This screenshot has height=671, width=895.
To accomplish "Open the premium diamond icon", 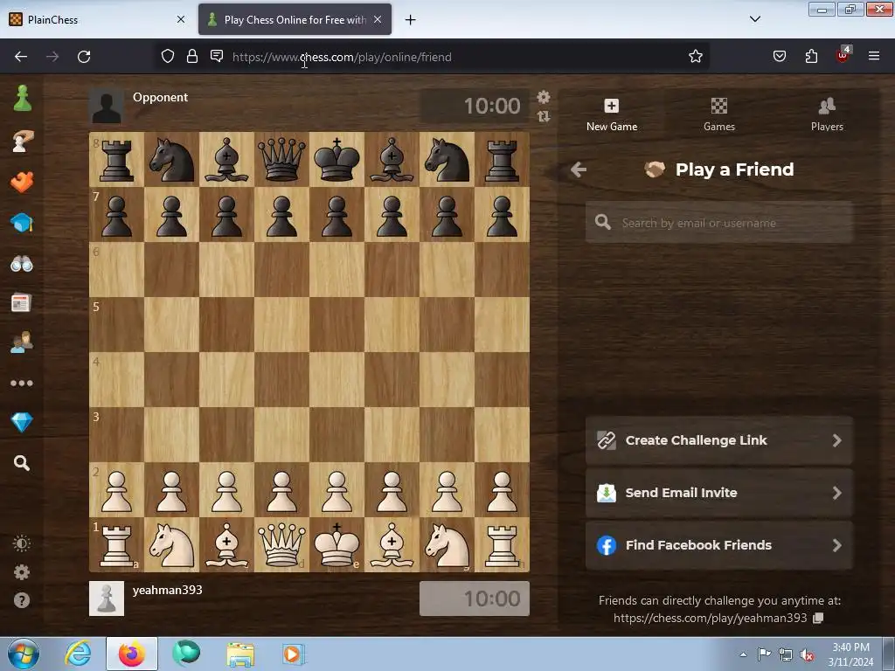I will pos(22,422).
